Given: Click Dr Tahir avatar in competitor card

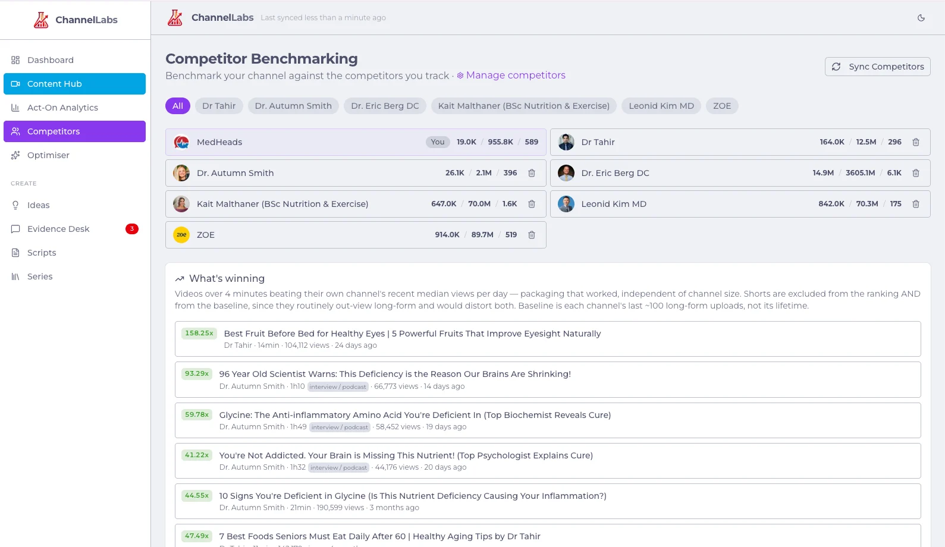Looking at the screenshot, I should 566,142.
